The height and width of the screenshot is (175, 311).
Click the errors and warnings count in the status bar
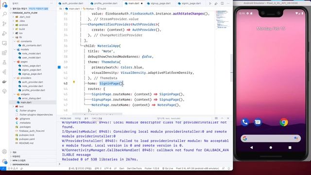tap(13, 168)
